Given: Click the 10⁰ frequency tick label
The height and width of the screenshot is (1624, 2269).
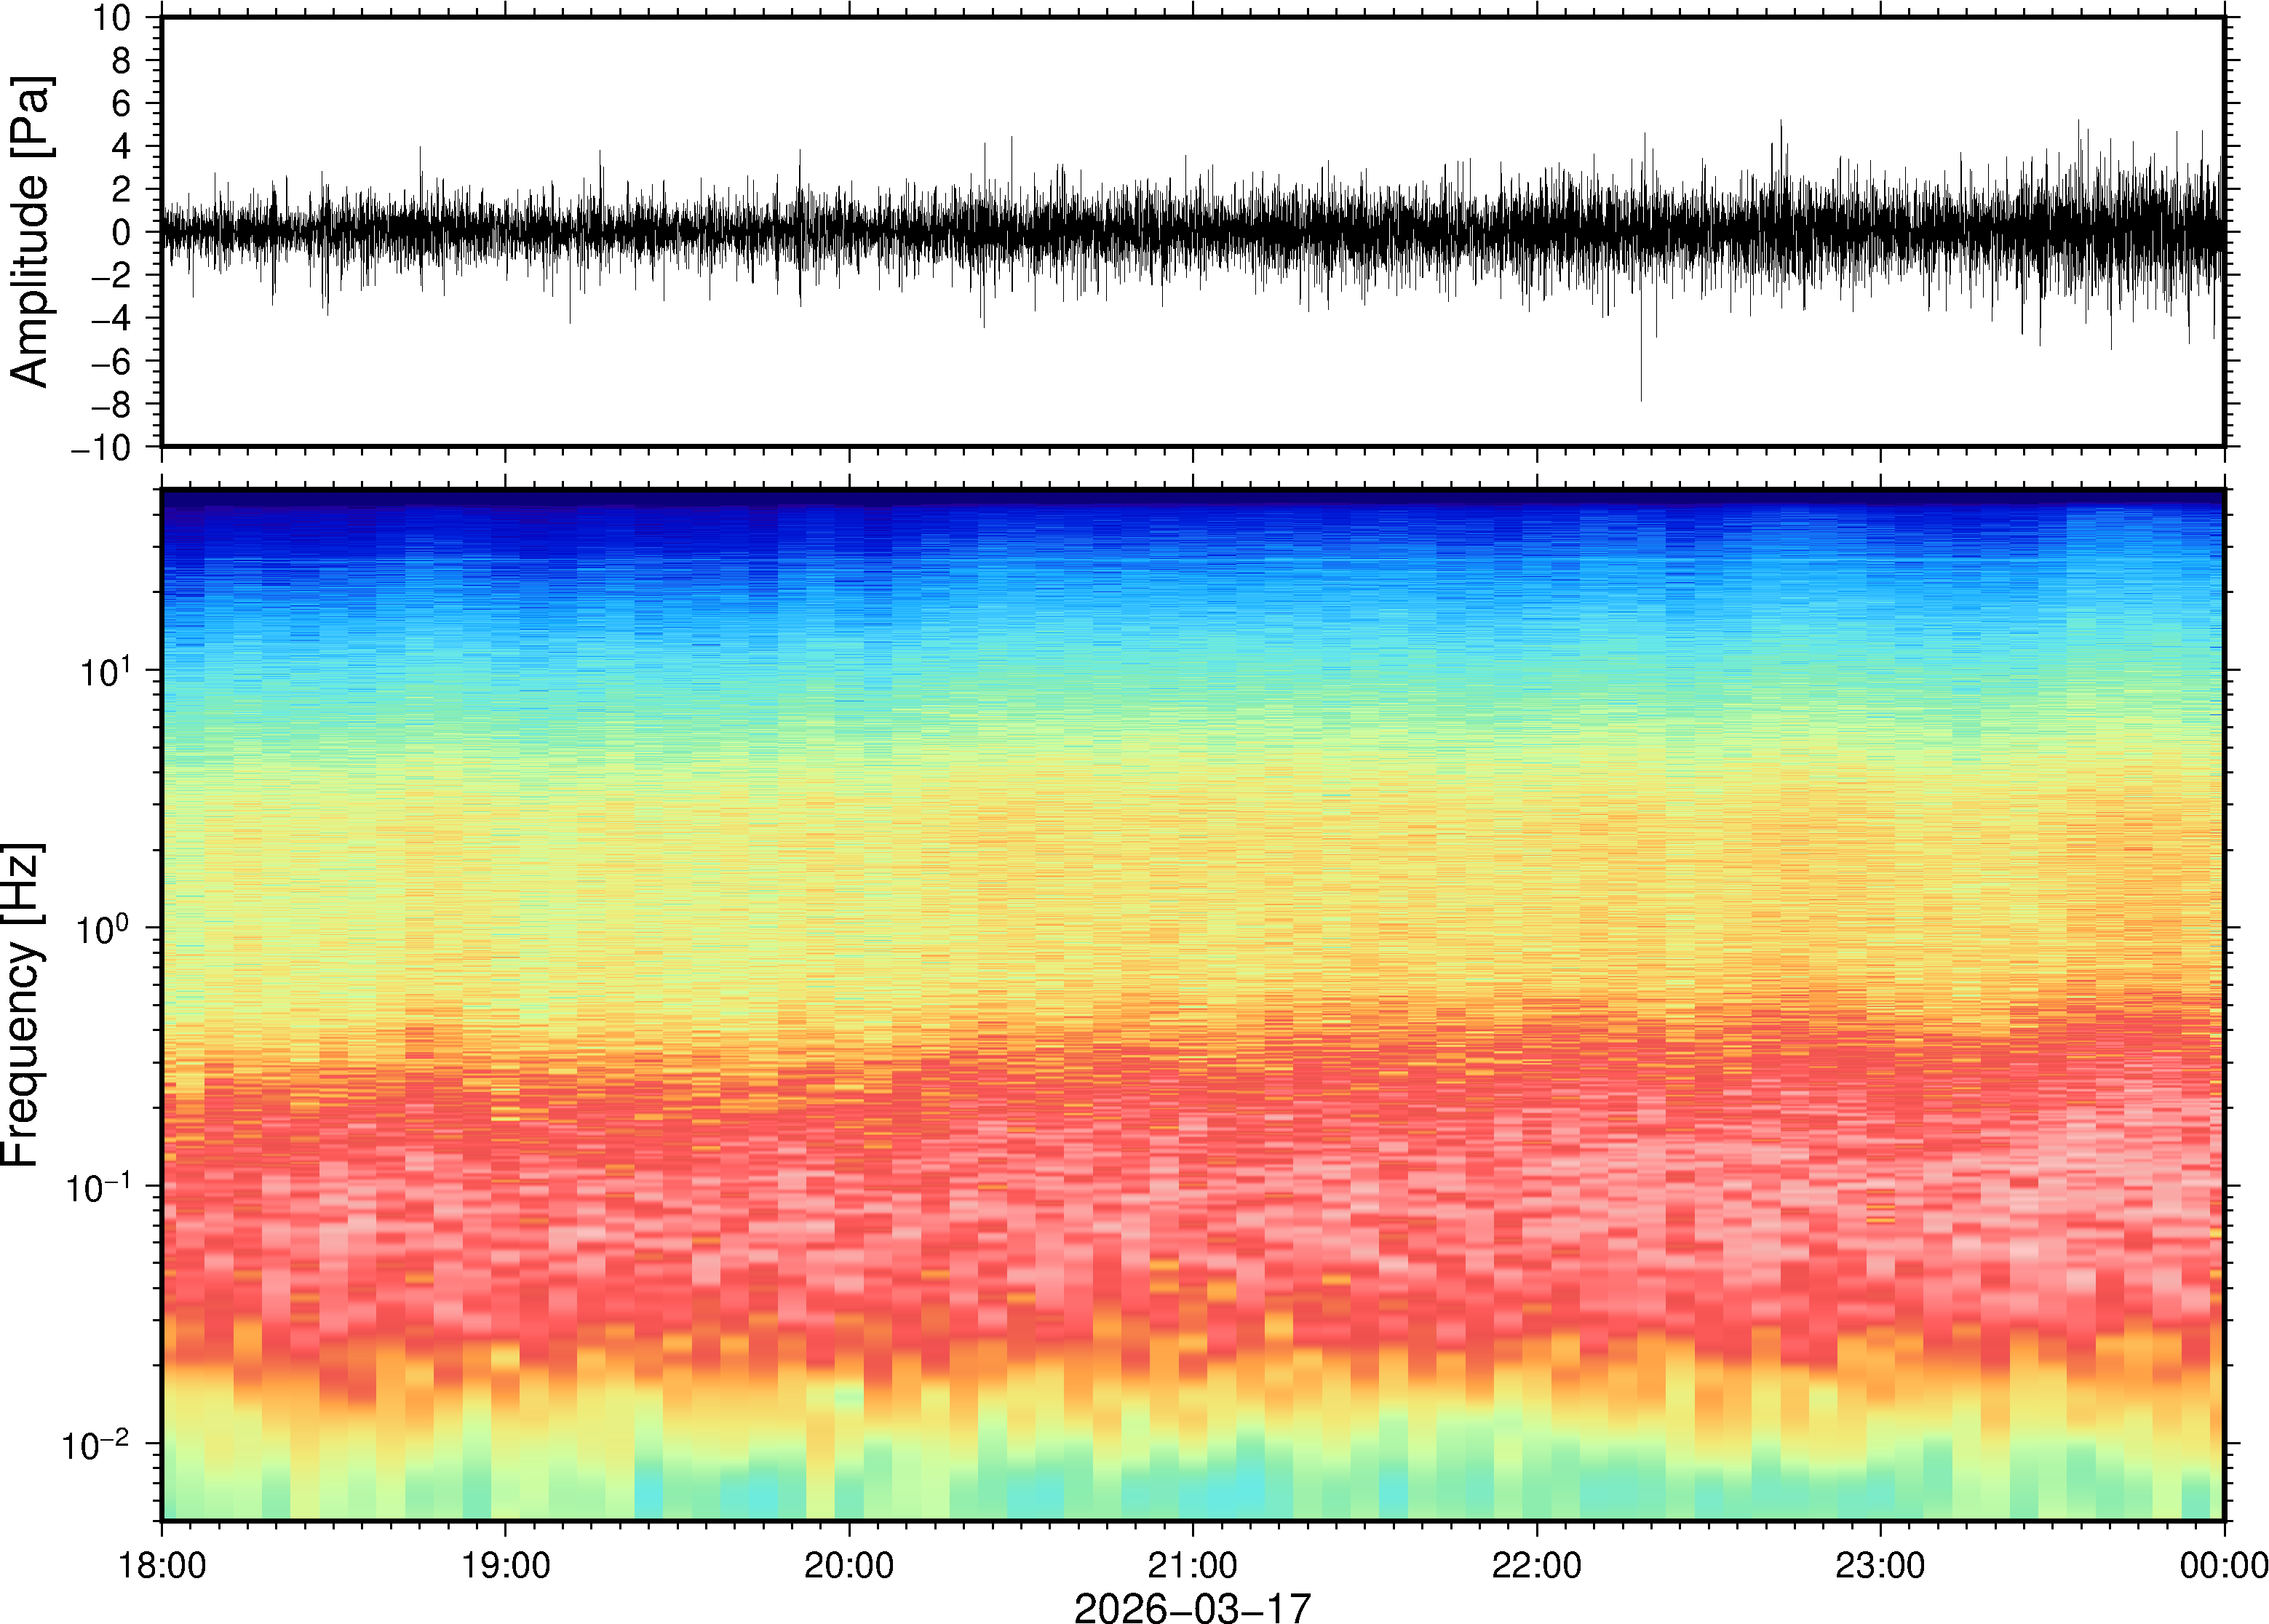Looking at the screenshot, I should pyautogui.click(x=104, y=929).
